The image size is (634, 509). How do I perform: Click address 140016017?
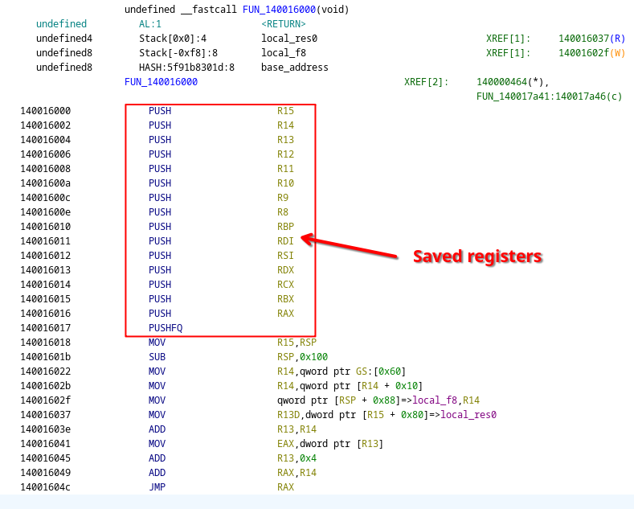click(x=46, y=328)
